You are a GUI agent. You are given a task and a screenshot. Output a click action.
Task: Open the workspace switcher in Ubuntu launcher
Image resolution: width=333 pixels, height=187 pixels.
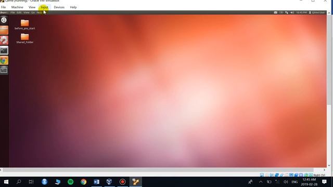pos(4,70)
